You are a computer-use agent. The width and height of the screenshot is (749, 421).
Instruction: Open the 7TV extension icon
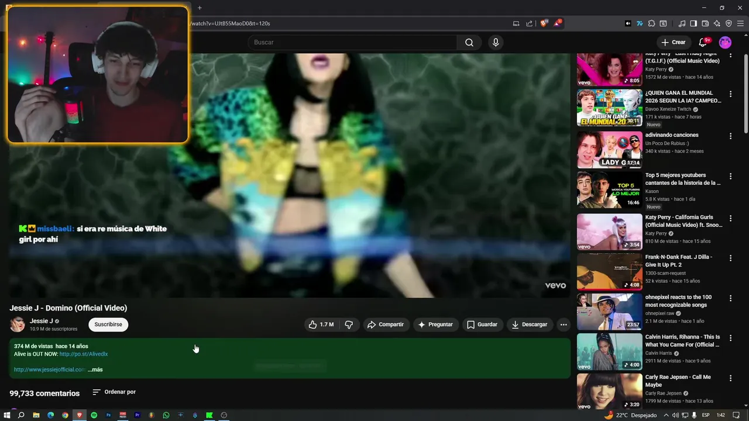tap(640, 23)
